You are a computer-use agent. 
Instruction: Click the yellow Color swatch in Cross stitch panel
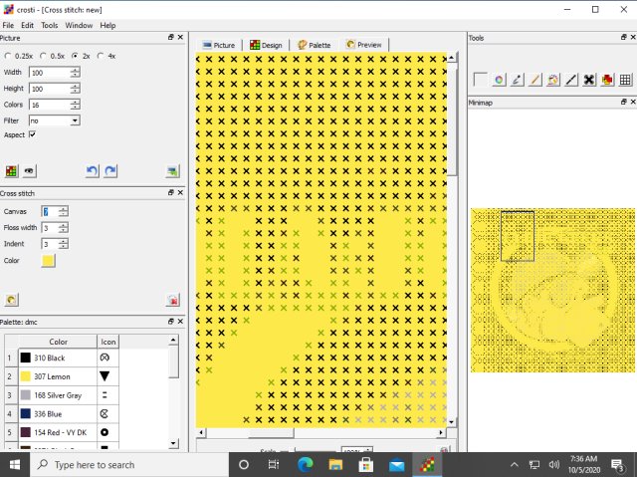coord(48,261)
